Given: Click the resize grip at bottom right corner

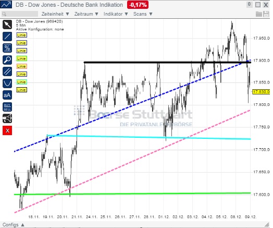Looking at the screenshot, I should tap(267, 225).
